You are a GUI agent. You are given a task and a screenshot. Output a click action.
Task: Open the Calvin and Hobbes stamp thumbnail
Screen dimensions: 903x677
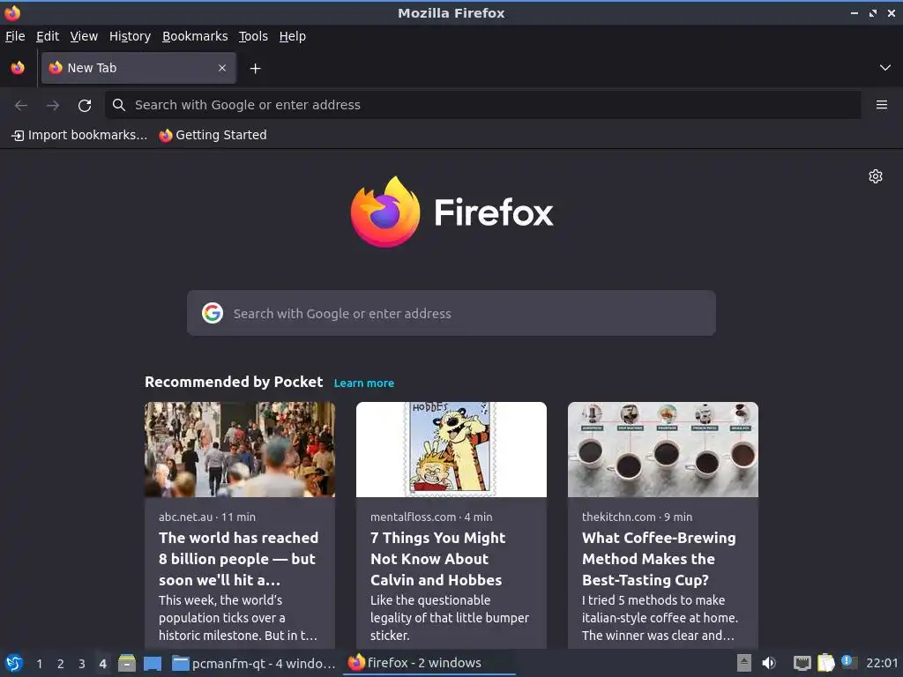(451, 450)
